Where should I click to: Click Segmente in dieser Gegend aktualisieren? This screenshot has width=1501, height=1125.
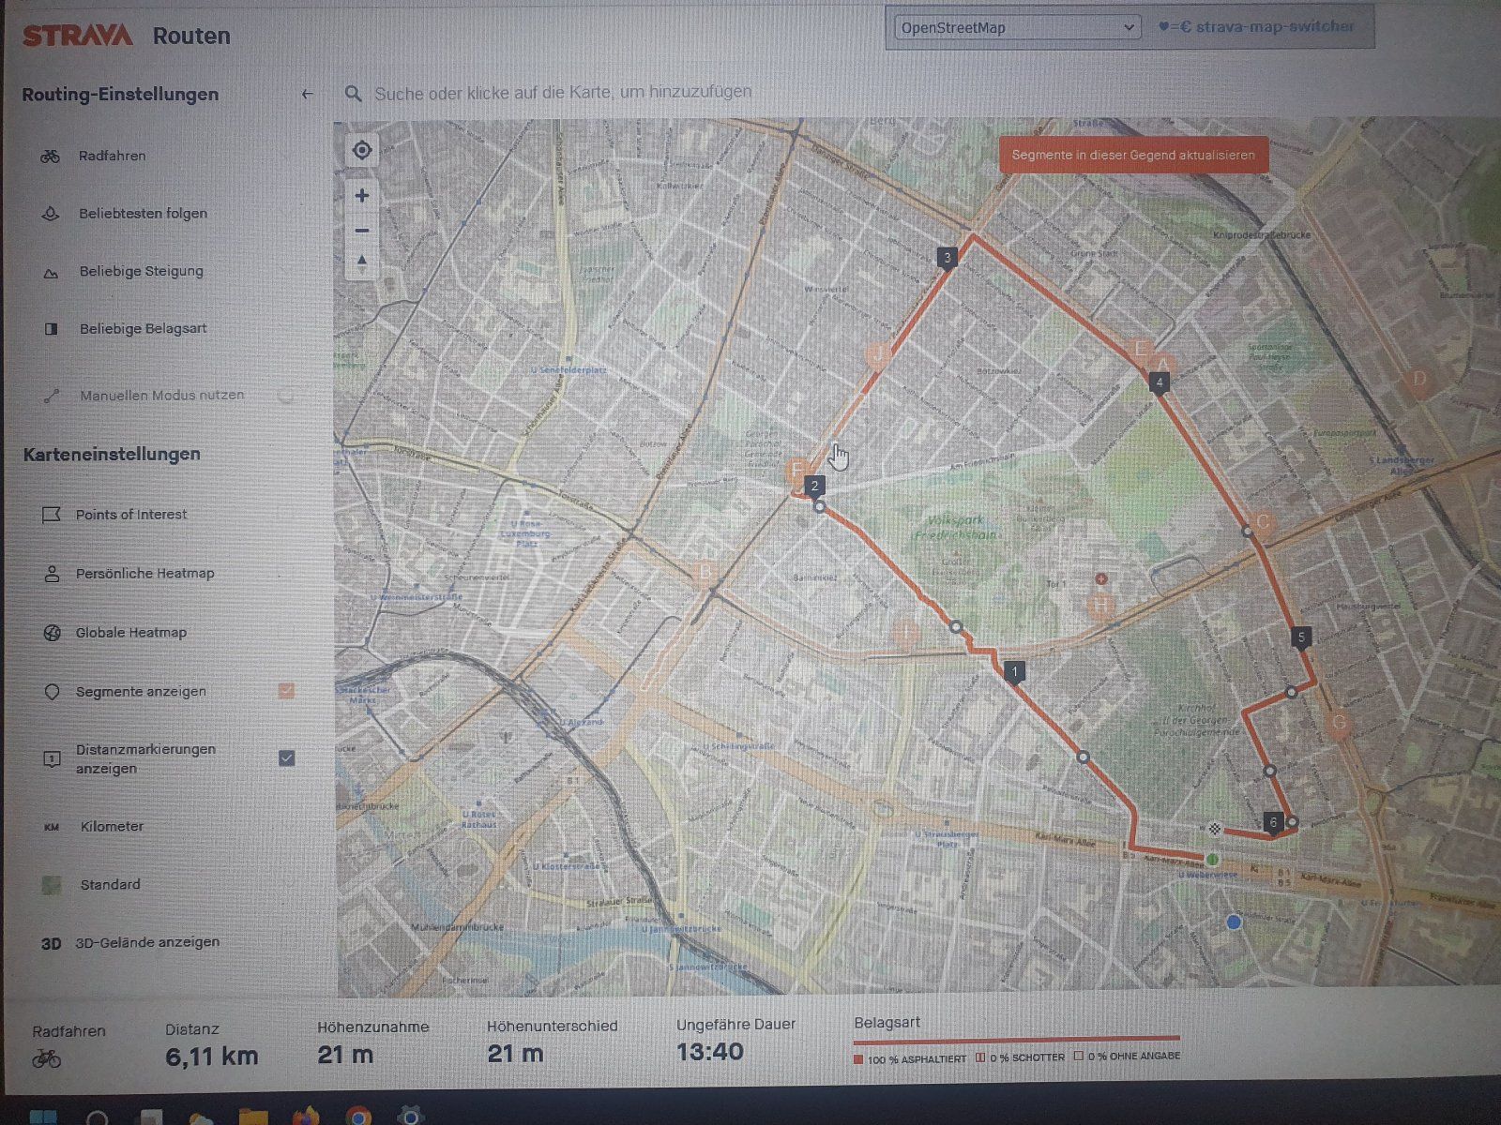[1132, 156]
